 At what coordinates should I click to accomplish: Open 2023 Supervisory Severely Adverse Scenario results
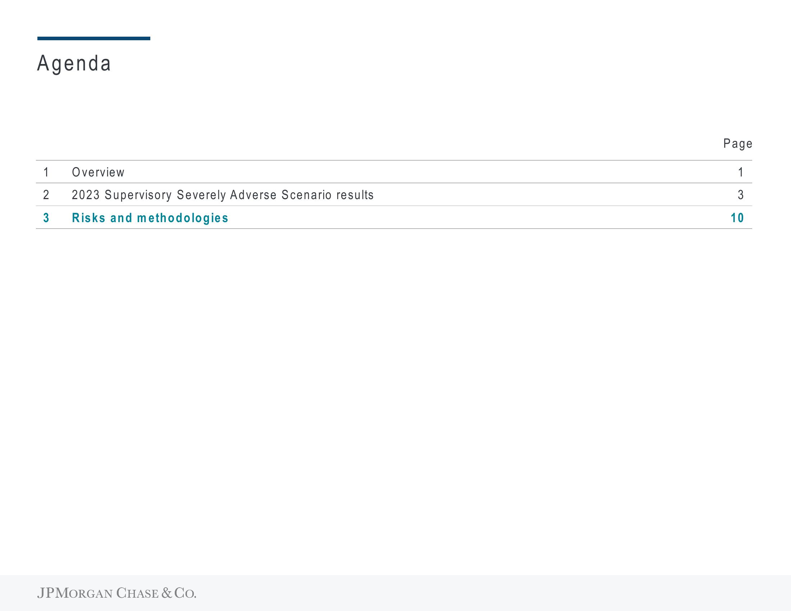pyautogui.click(x=223, y=195)
